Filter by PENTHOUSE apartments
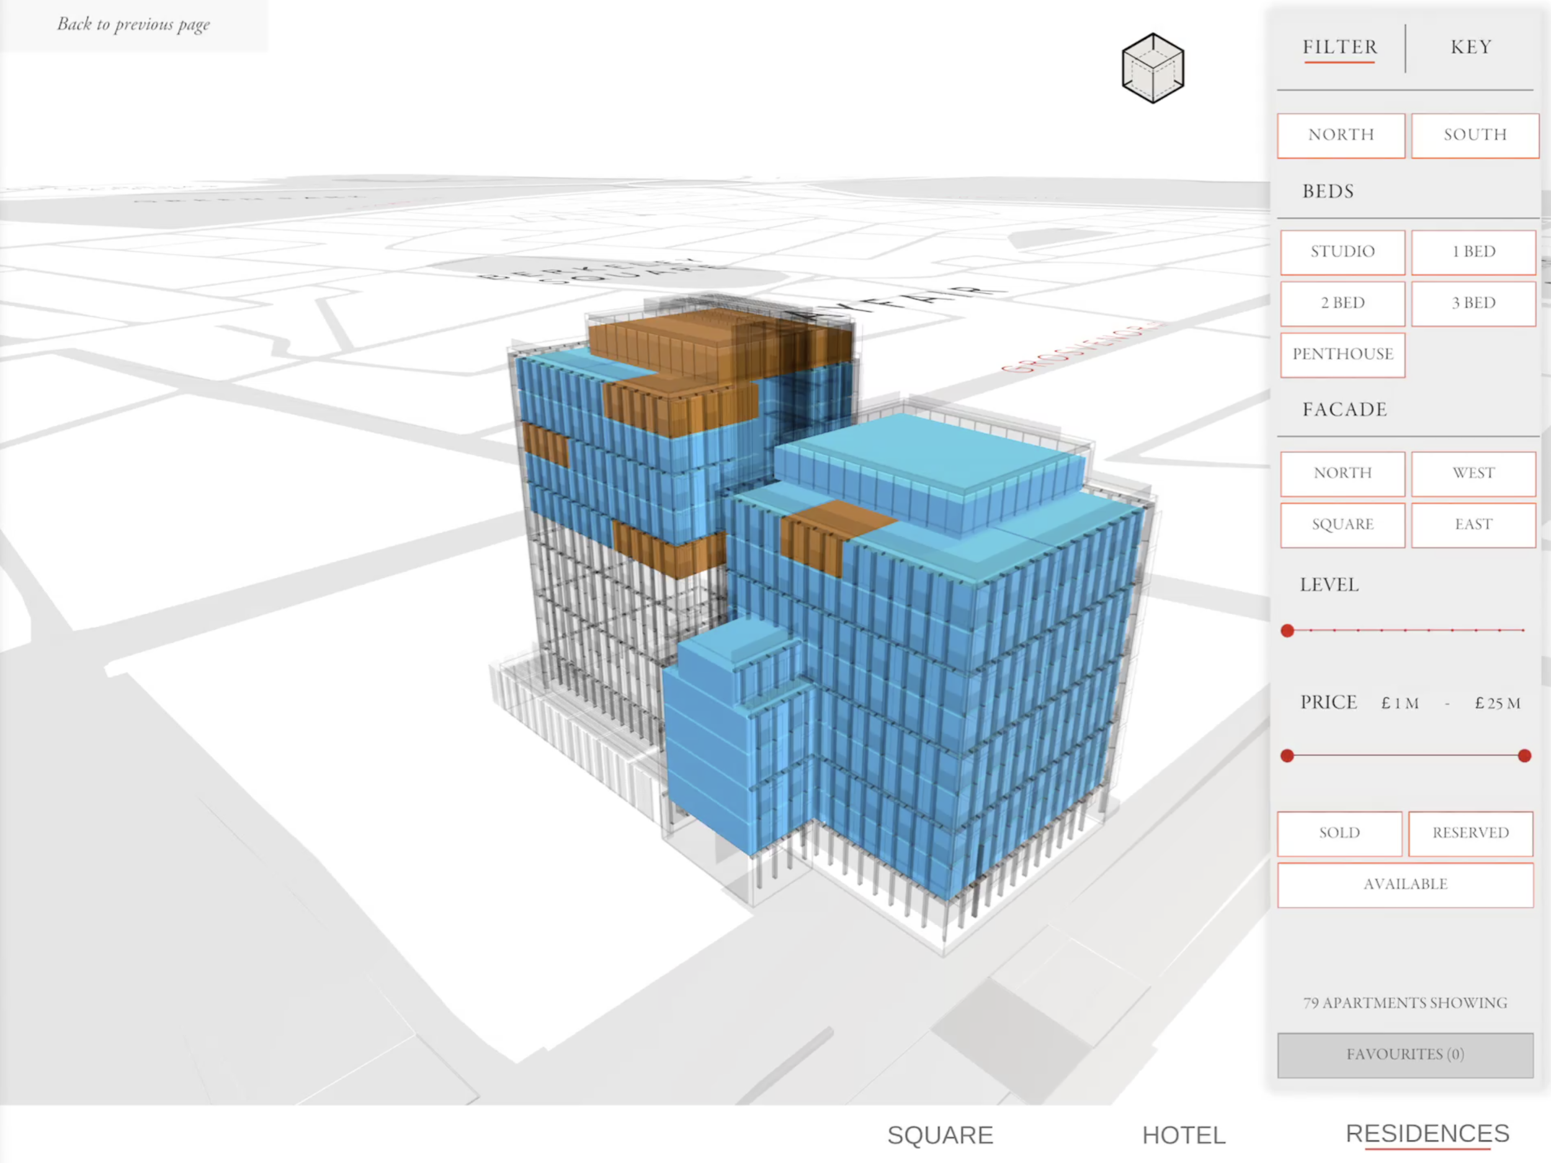The image size is (1551, 1163). tap(1342, 354)
